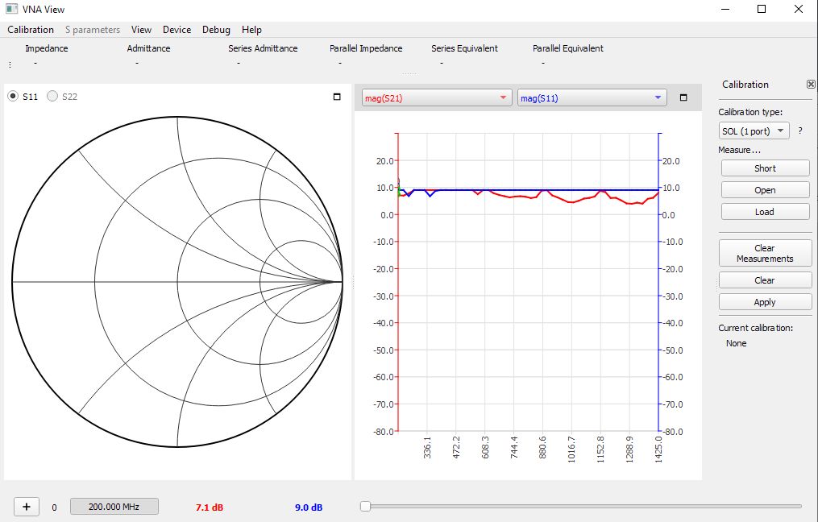Measure the Load calibration standard
This screenshot has width=818, height=522.
click(765, 212)
